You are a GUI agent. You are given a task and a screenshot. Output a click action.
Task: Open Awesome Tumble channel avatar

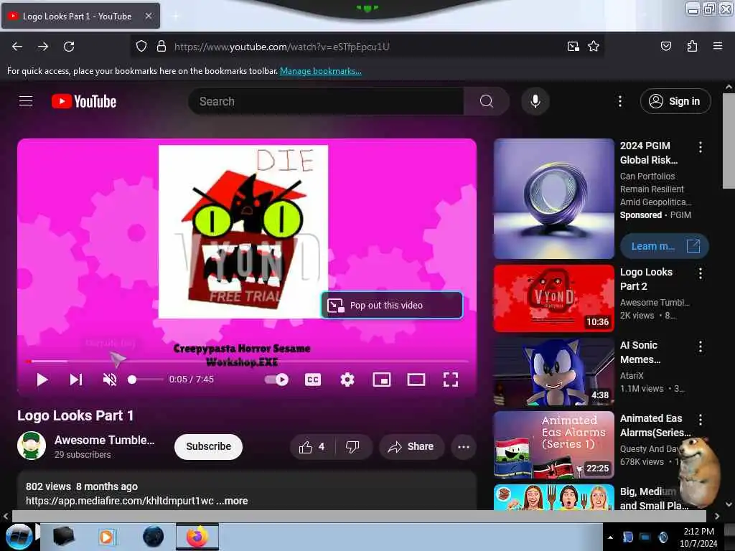click(x=32, y=446)
